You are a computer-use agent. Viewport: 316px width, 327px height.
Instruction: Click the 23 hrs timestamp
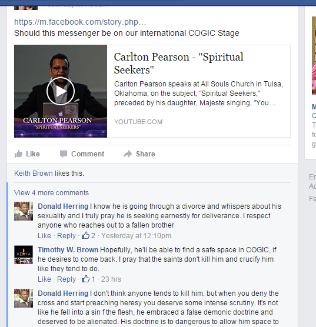(111, 279)
